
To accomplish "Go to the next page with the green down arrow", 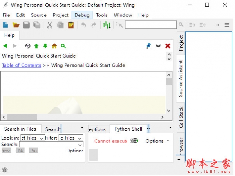I will point(45,46).
